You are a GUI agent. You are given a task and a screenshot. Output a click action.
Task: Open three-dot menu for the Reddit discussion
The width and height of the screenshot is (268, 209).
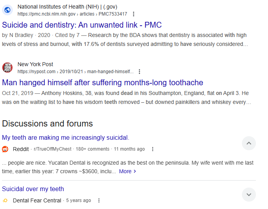pos(153,149)
